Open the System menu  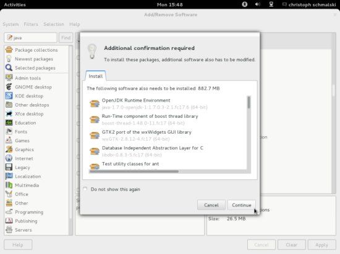[11, 24]
